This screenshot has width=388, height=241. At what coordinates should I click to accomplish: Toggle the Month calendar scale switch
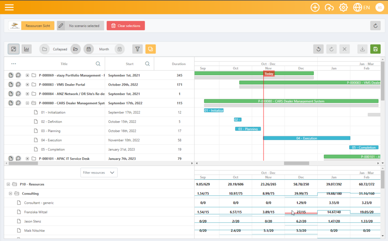click(104, 49)
